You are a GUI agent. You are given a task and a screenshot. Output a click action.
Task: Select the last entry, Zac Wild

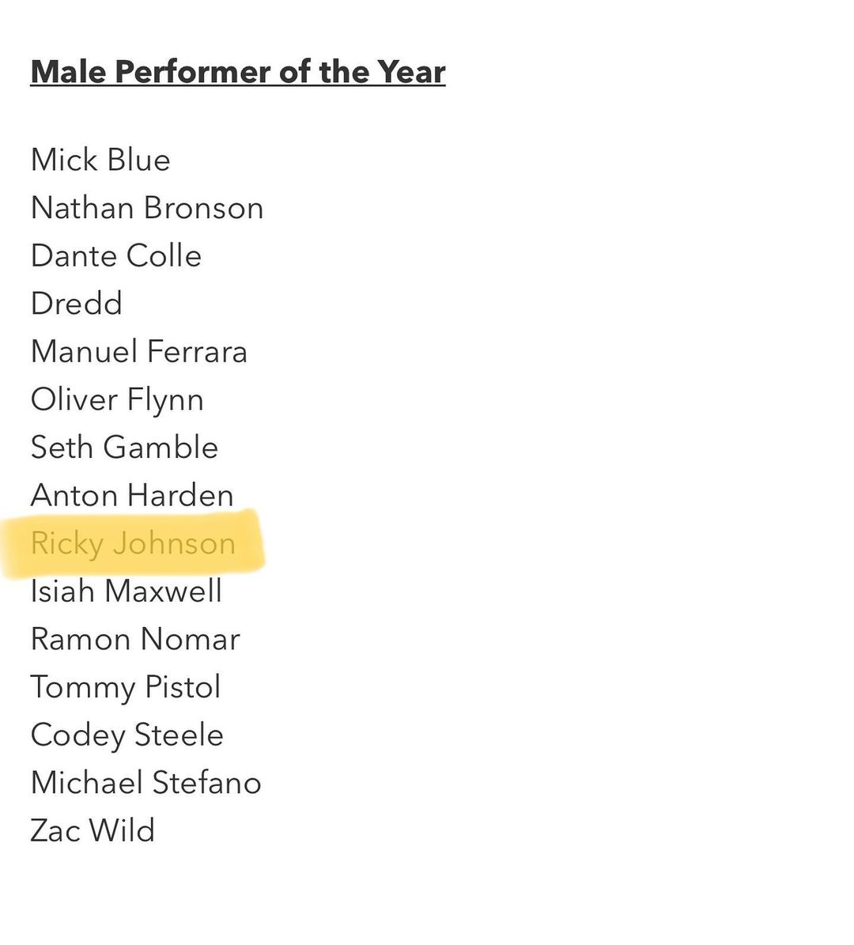click(93, 831)
